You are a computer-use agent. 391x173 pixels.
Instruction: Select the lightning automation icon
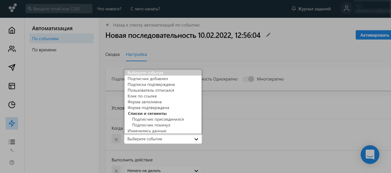(x=11, y=123)
